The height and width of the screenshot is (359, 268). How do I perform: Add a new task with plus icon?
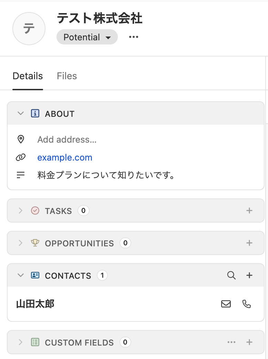pos(249,211)
